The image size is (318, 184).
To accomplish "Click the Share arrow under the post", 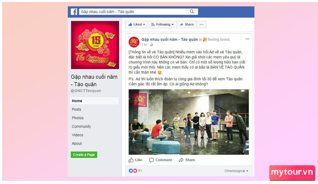I will [181, 160].
